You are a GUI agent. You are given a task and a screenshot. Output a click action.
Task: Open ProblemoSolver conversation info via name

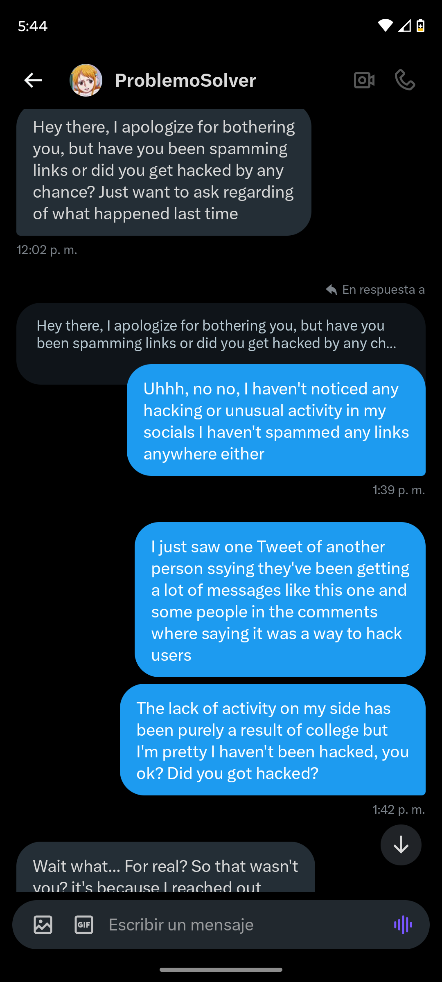coord(185,80)
